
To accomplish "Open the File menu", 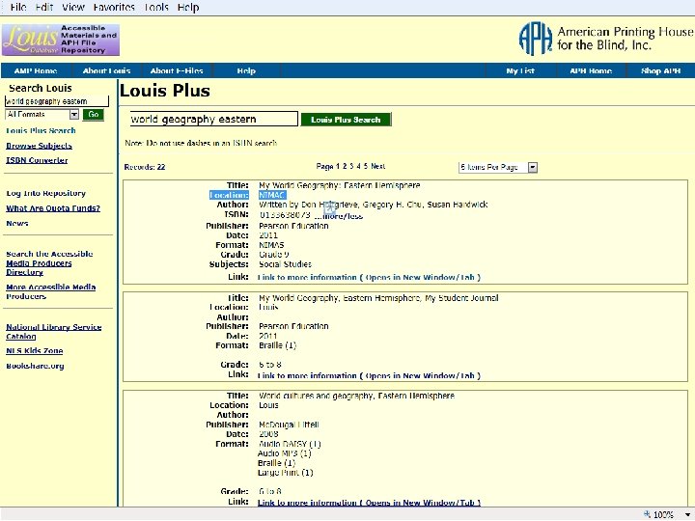I will 18,7.
